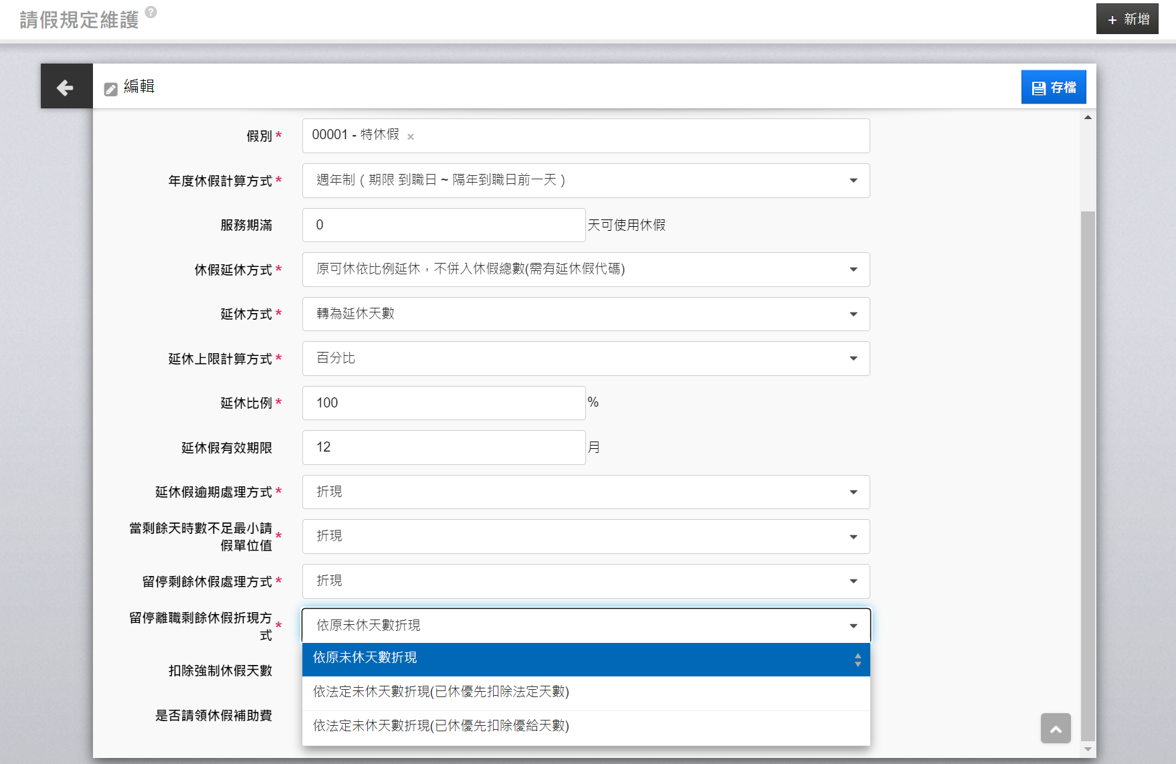Viewport: 1176px width, 764px height.
Task: Open the 年度休假計算方式 dropdown
Action: point(585,181)
